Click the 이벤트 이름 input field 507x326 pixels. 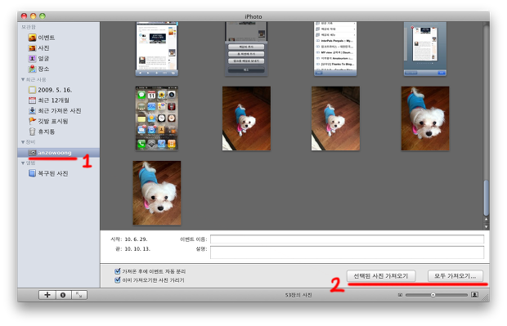click(x=347, y=239)
